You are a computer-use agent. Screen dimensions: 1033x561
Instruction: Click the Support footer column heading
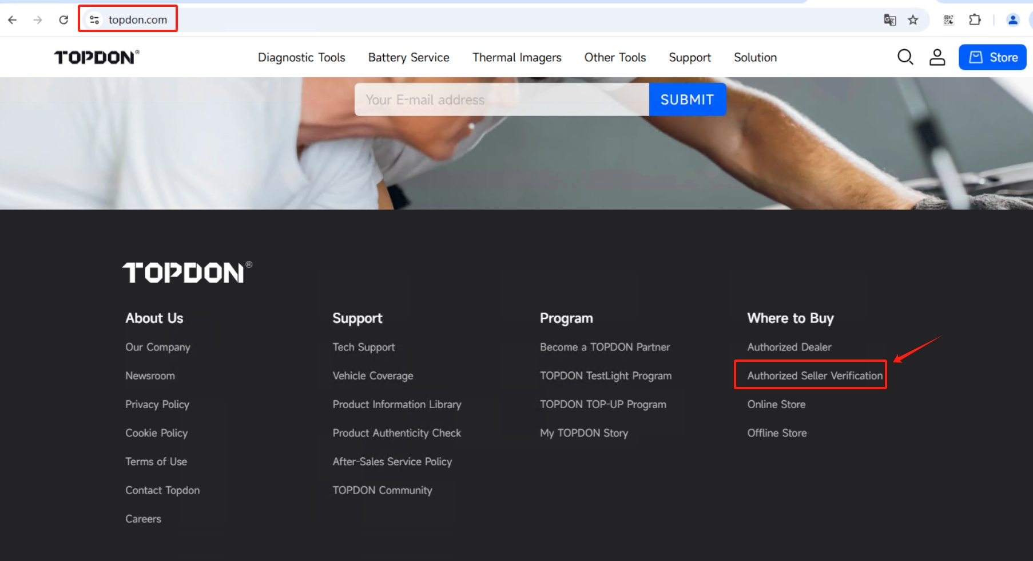click(x=357, y=318)
